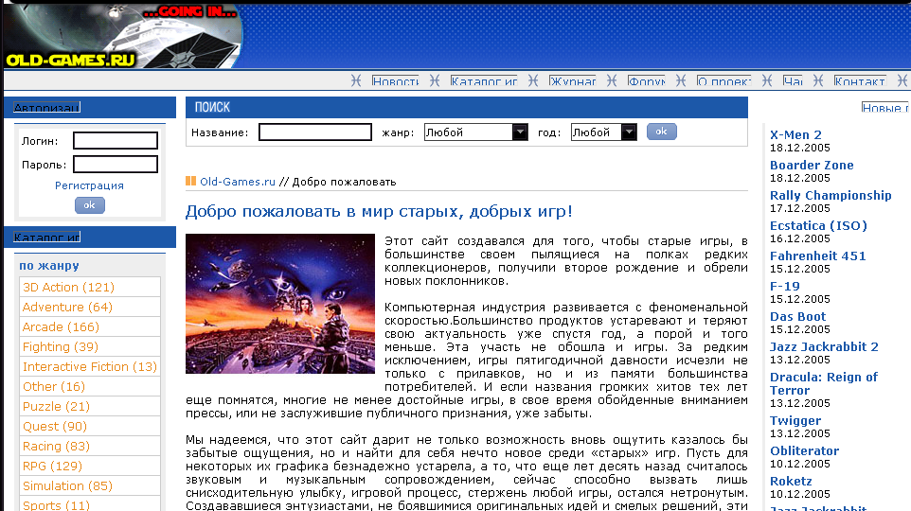Open the RPG (129) genre

(52, 467)
